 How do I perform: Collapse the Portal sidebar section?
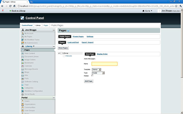coord(54,98)
